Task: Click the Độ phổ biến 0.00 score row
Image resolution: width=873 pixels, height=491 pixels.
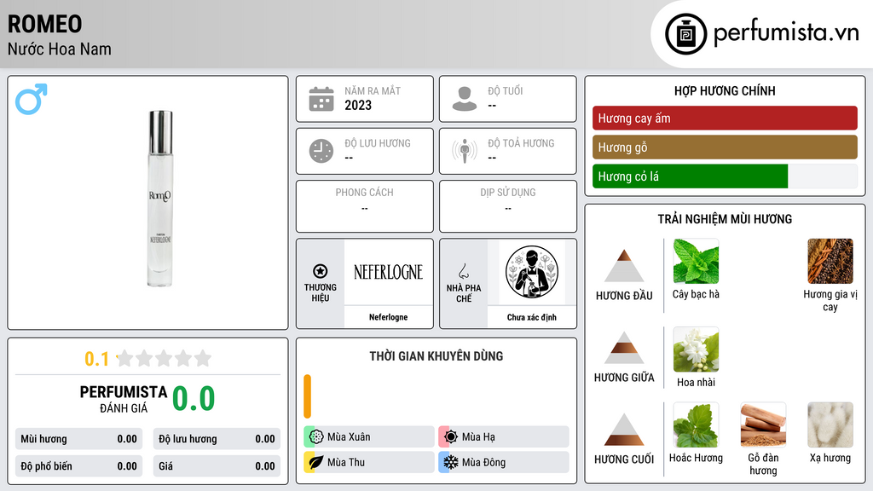Action: (78, 466)
